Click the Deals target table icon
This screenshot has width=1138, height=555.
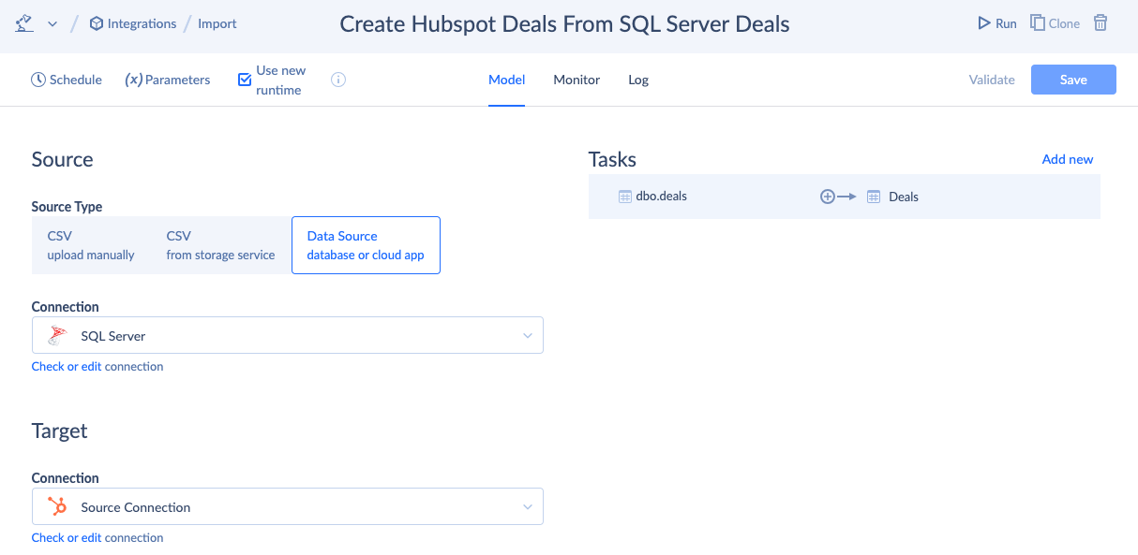tap(874, 197)
